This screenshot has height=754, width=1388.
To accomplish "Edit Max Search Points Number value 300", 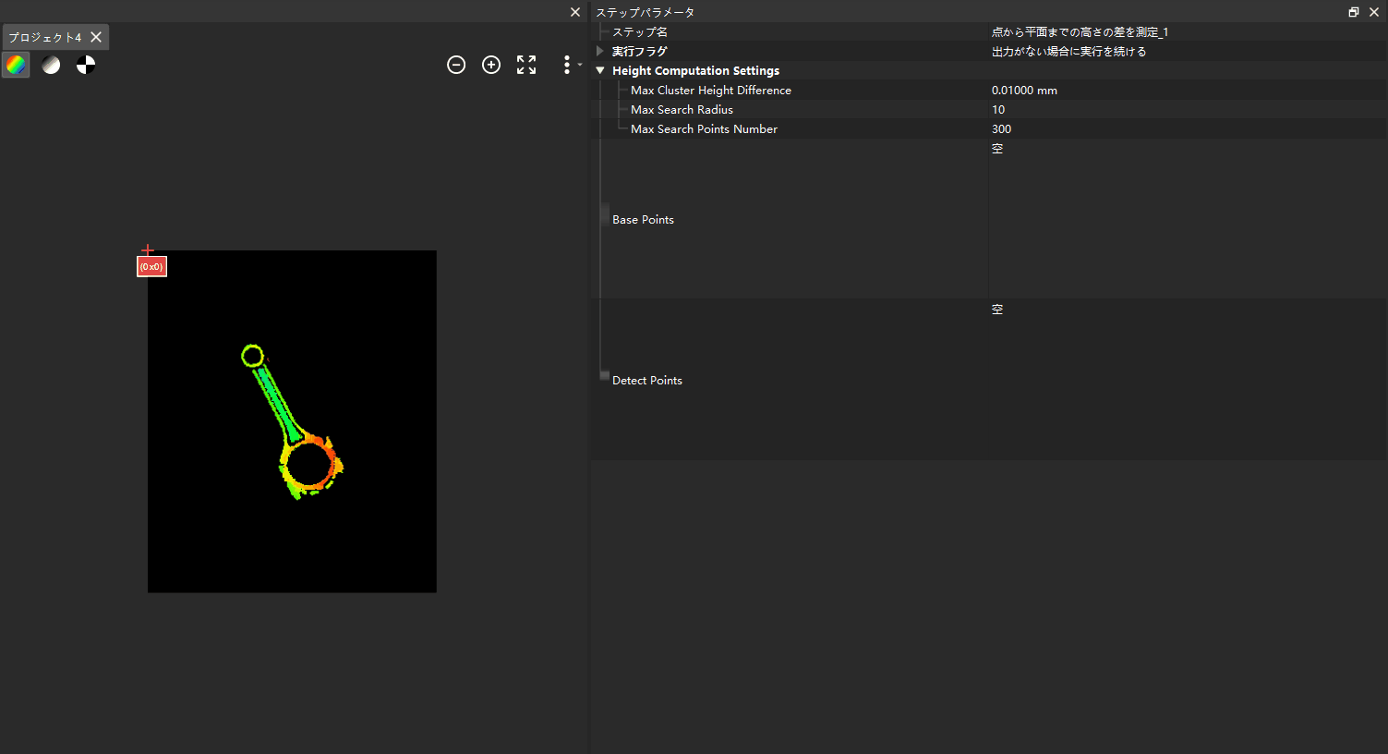I will tap(1187, 129).
